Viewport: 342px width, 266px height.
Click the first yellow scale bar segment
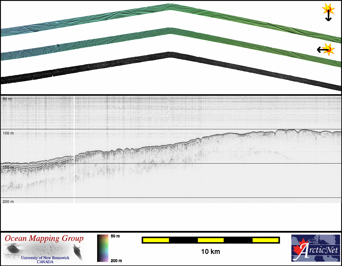click(x=156, y=240)
